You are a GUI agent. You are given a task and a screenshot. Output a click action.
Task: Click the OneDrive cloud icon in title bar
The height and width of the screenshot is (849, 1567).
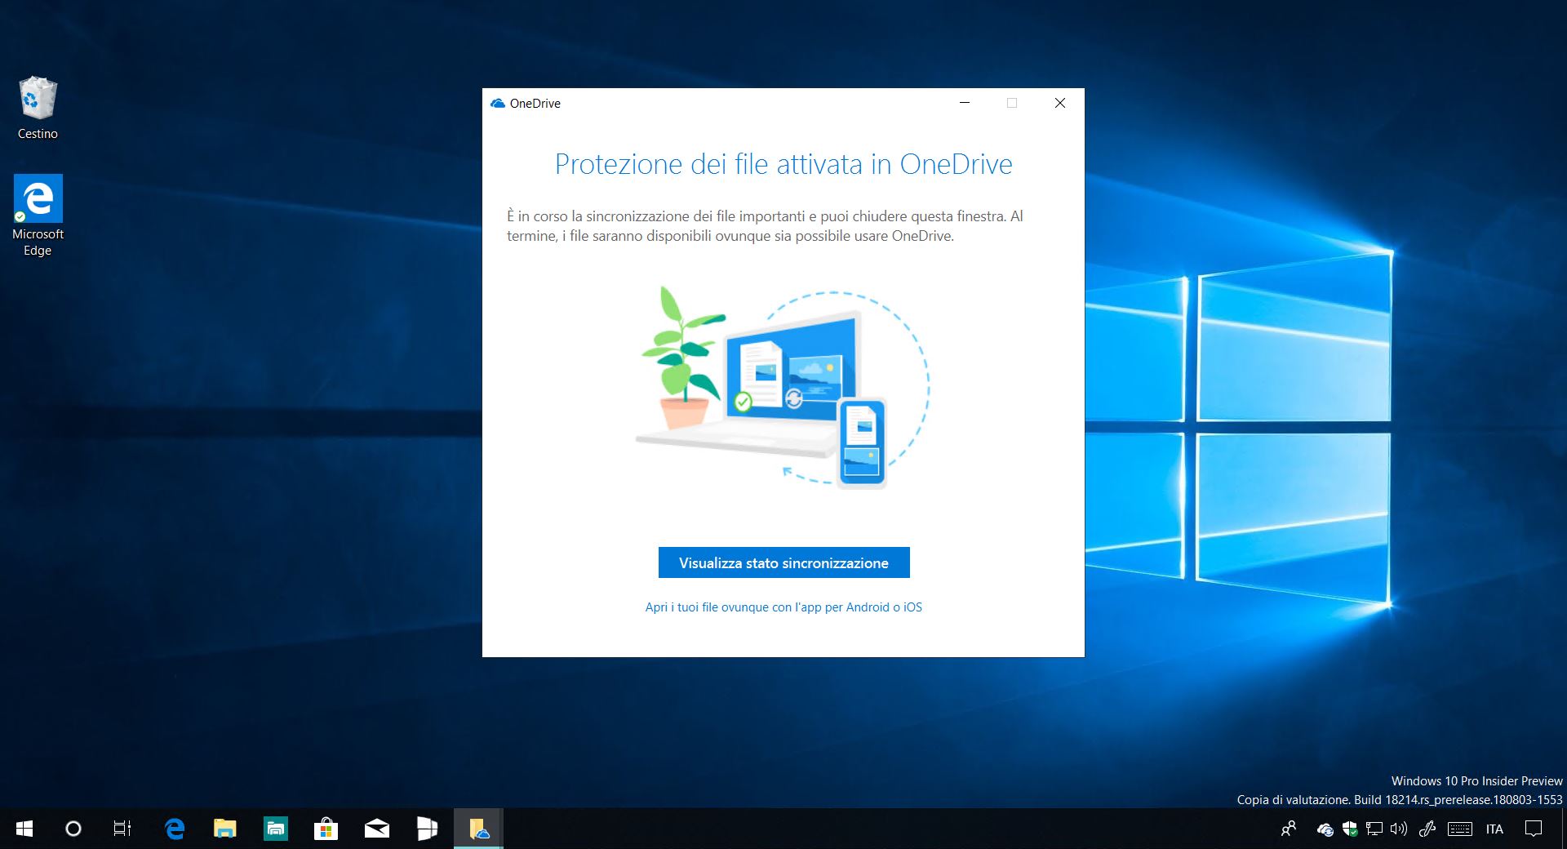[498, 104]
